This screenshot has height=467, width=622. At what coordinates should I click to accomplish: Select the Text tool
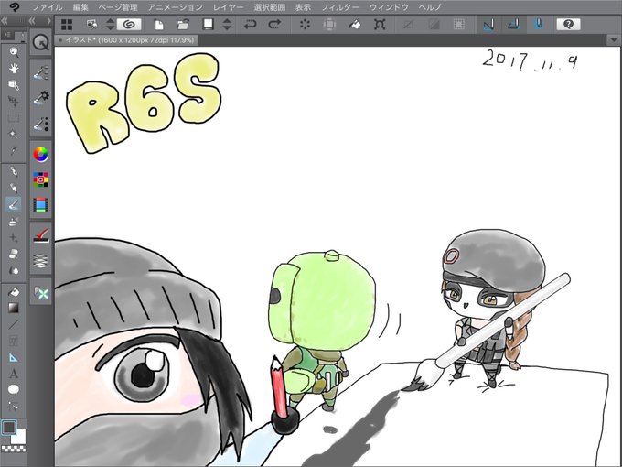[14, 374]
